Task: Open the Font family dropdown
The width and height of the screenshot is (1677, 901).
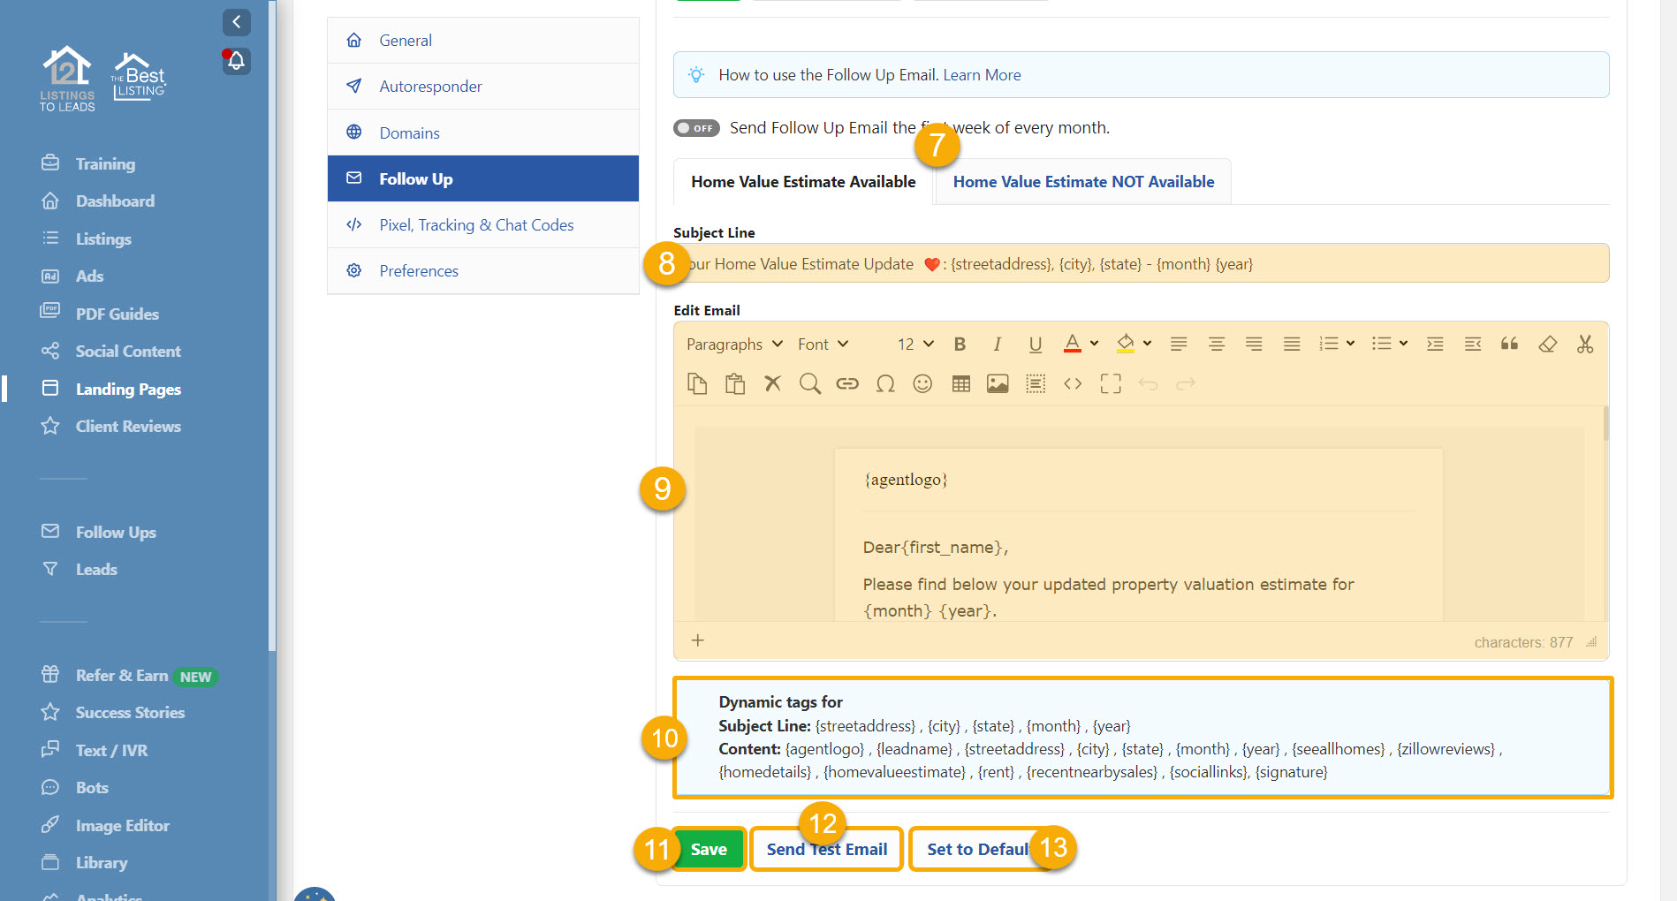Action: 823,344
